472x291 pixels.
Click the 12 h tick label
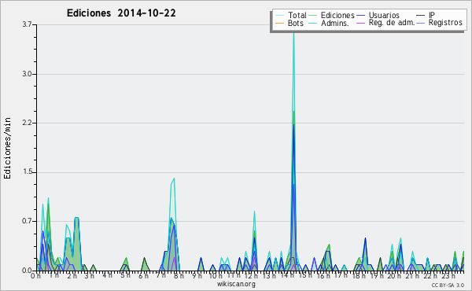pos(250,276)
